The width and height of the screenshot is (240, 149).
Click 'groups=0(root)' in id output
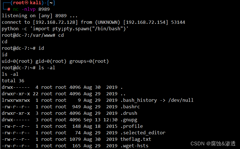pyautogui.click(x=89, y=61)
